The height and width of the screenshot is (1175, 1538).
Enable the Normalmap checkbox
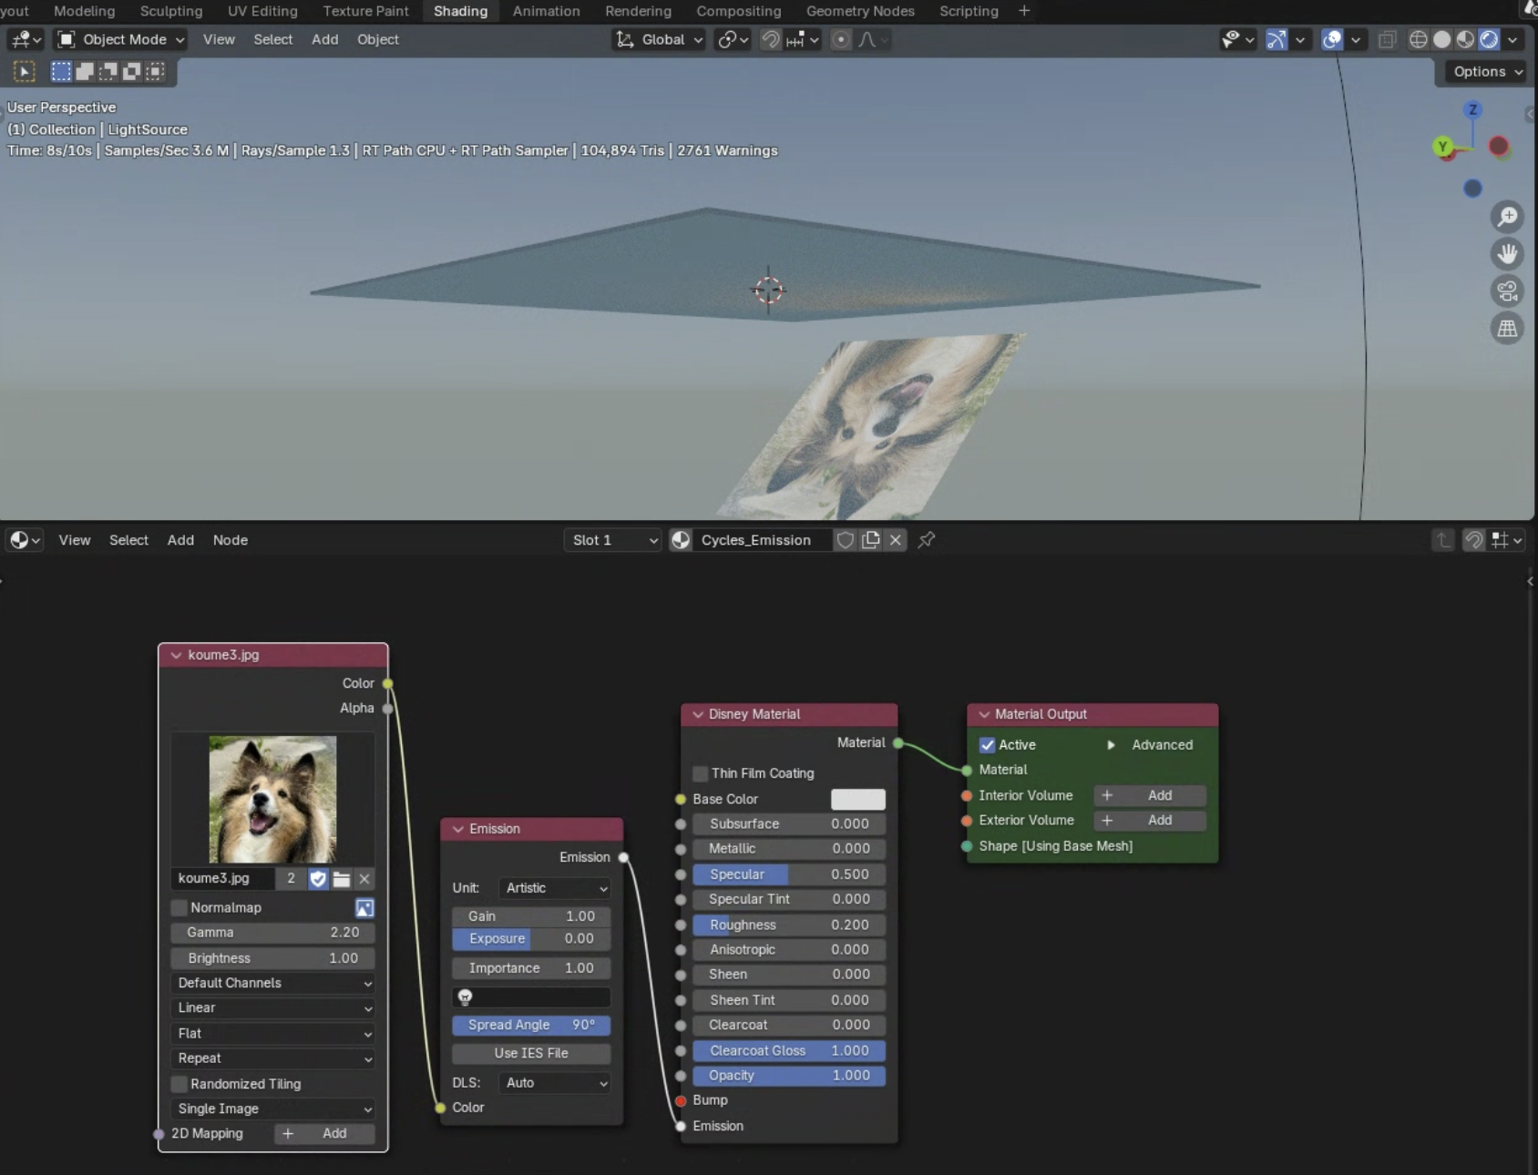179,908
